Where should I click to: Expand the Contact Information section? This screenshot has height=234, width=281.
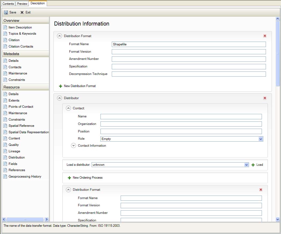pos(74,146)
